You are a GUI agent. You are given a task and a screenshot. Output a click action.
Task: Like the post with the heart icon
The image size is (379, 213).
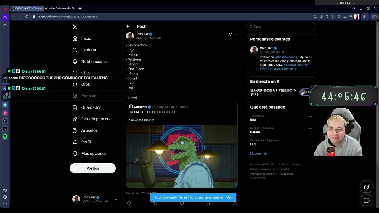pyautogui.click(x=182, y=204)
